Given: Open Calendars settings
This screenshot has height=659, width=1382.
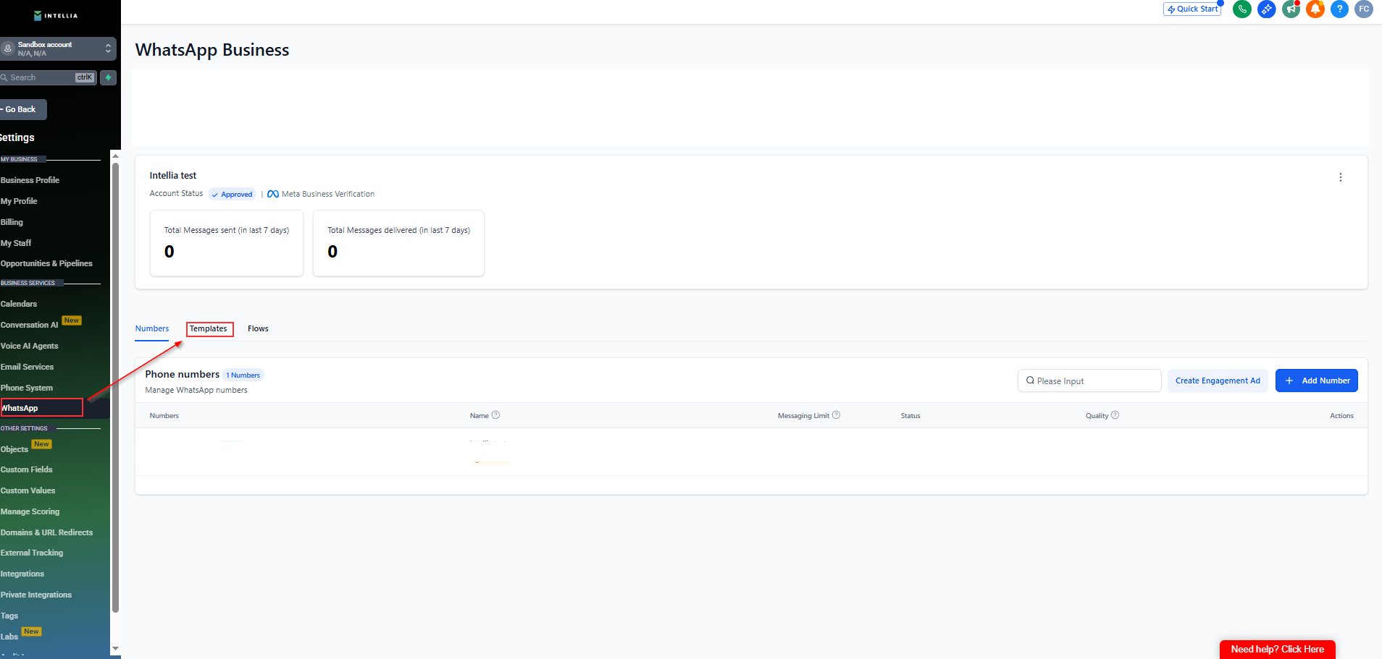Looking at the screenshot, I should (19, 304).
